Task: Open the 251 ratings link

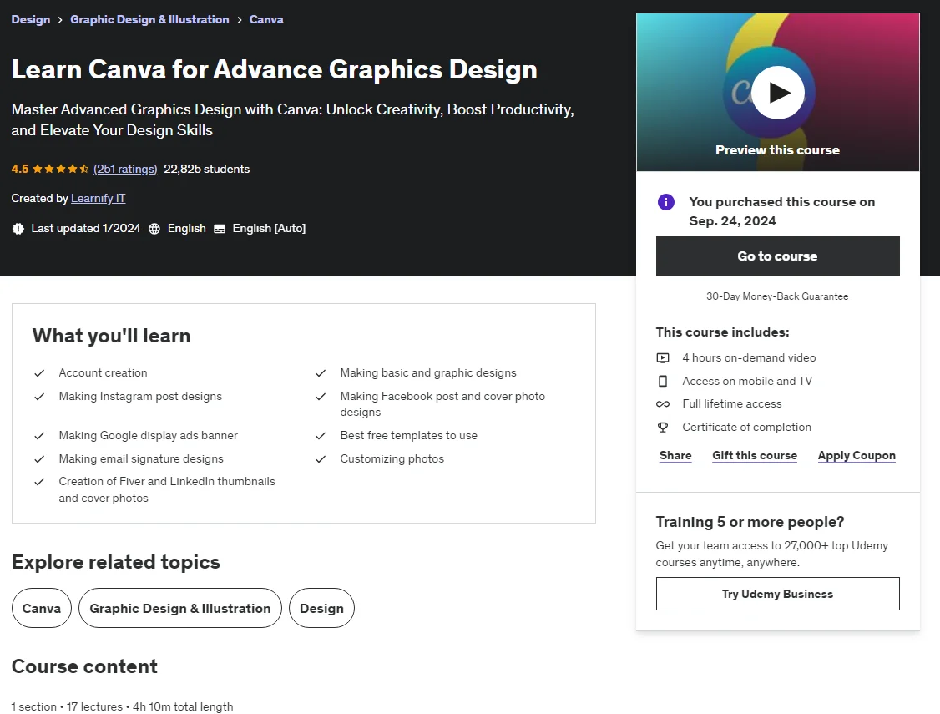Action: [125, 169]
